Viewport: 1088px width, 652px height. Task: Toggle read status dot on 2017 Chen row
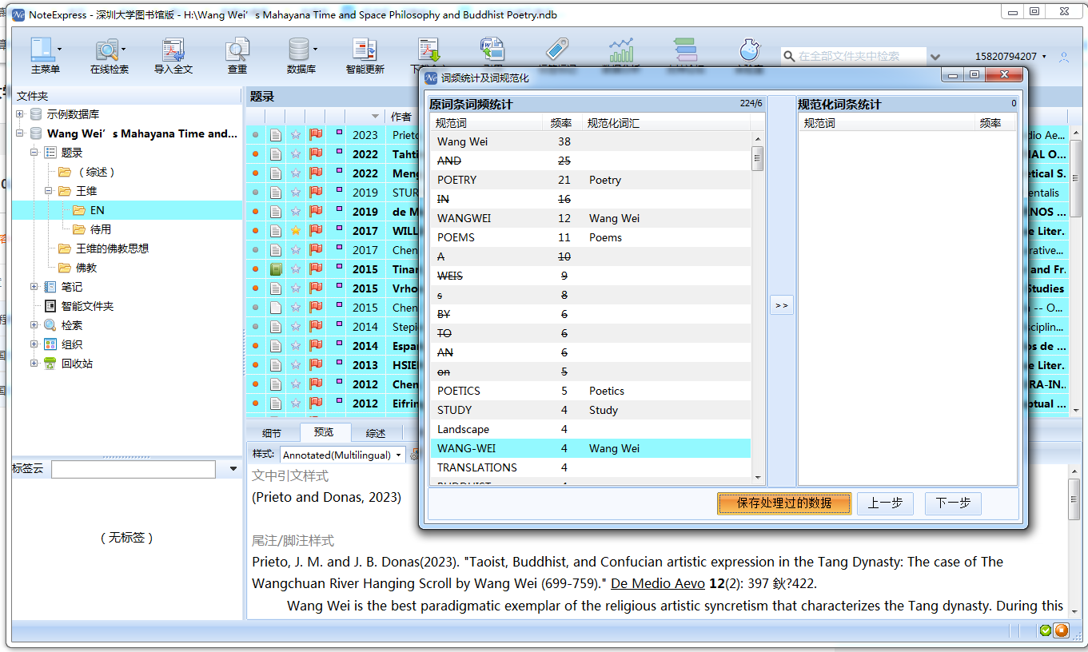click(x=256, y=250)
